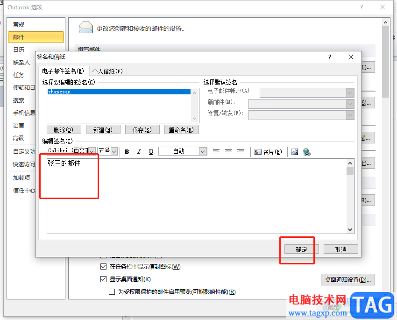Click help icon in Outlook 选项 window

(x=362, y=7)
